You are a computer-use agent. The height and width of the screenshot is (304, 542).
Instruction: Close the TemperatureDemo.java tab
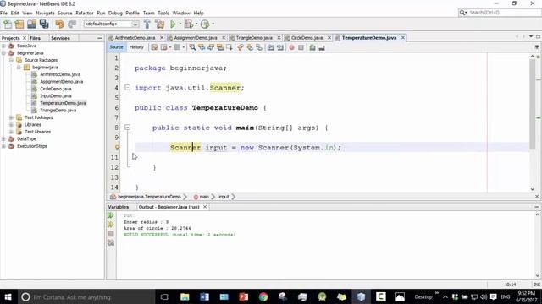pos(403,38)
